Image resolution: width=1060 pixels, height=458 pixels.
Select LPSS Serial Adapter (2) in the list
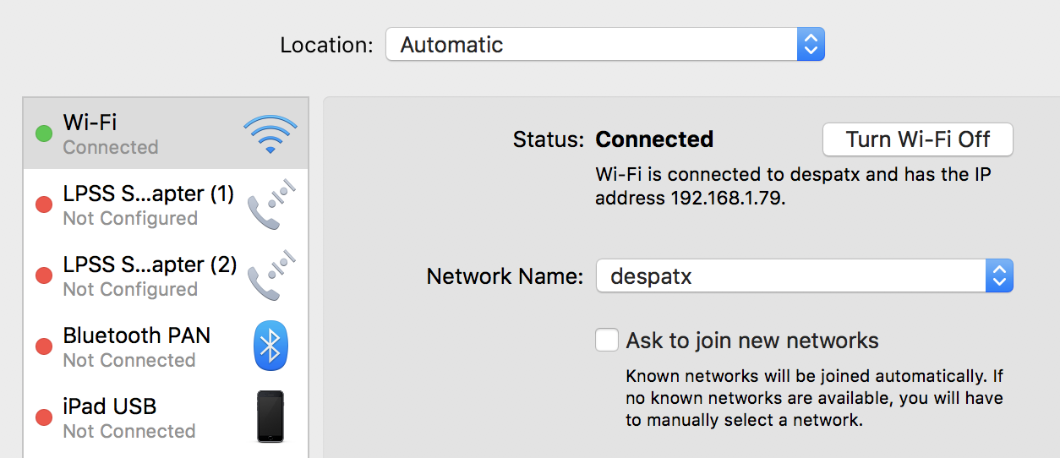click(x=166, y=275)
